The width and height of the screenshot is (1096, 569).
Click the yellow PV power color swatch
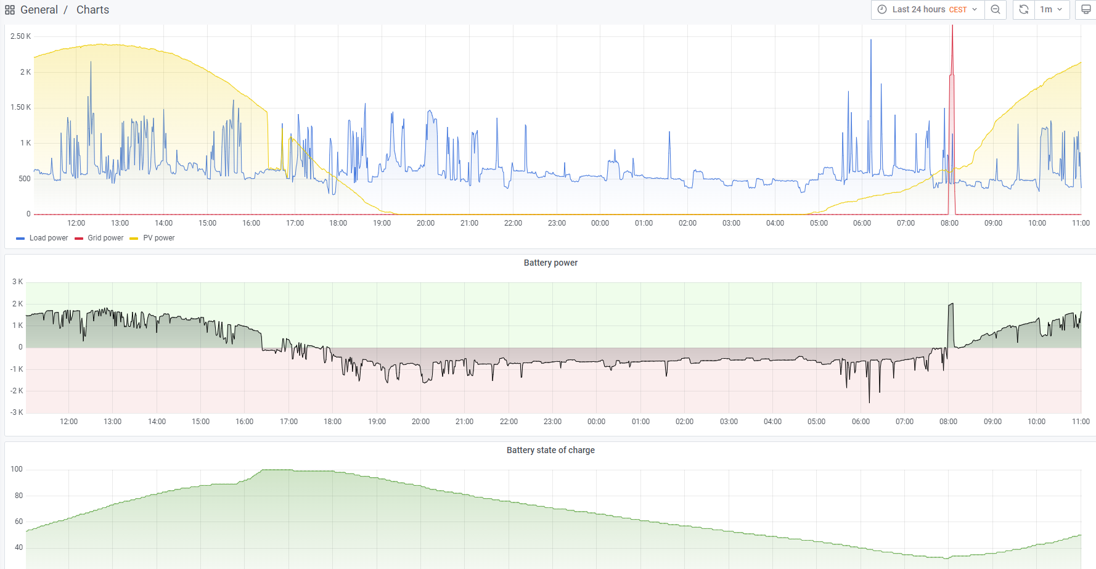(x=134, y=239)
